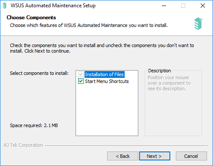The width and height of the screenshot is (213, 166).
Task: Click the AJ Tek Corporation branding text
Action: click(23, 145)
